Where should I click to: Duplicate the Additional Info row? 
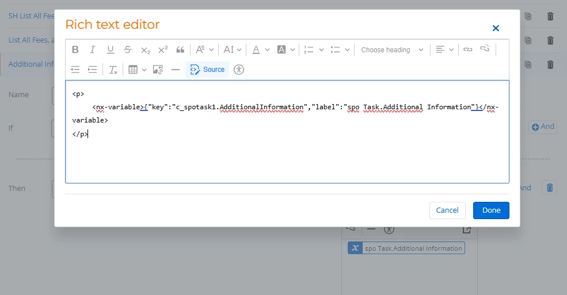pos(528,64)
